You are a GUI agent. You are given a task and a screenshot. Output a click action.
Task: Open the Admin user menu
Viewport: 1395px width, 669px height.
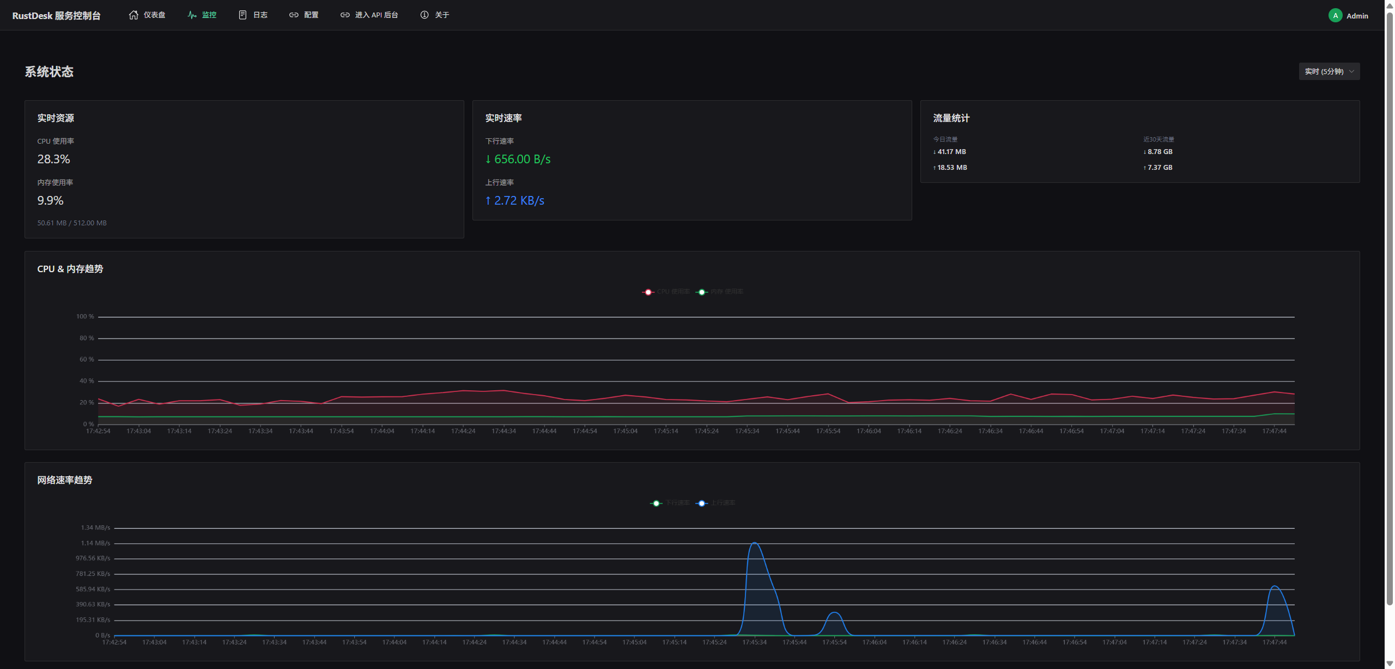coord(1357,16)
